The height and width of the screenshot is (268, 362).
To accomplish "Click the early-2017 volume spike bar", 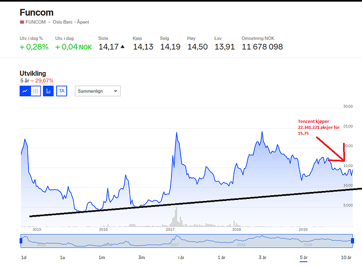I will tap(177, 217).
